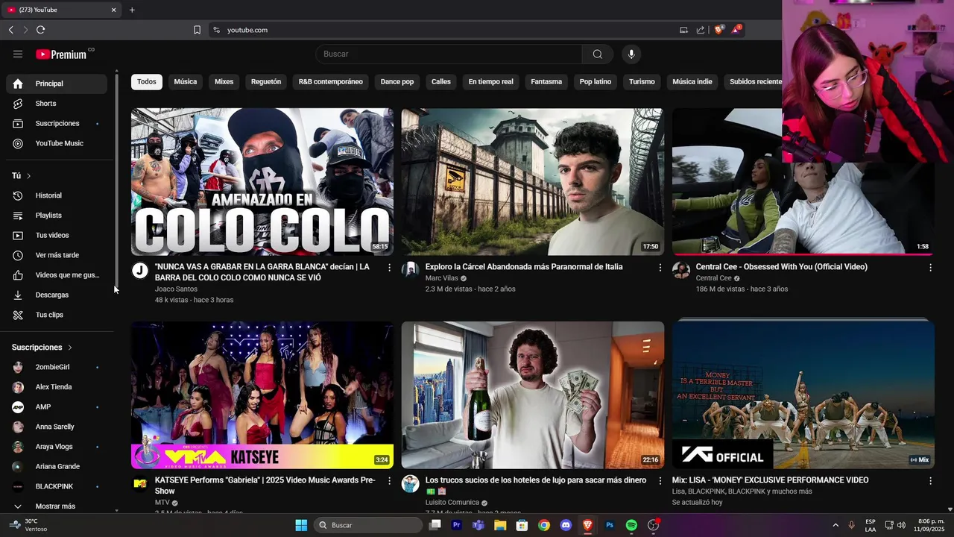Open Suscripciones in the sidebar
Viewport: 954px width, 537px height.
point(57,123)
